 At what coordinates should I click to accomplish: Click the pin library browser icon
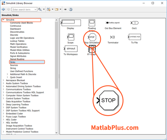point(65,9)
